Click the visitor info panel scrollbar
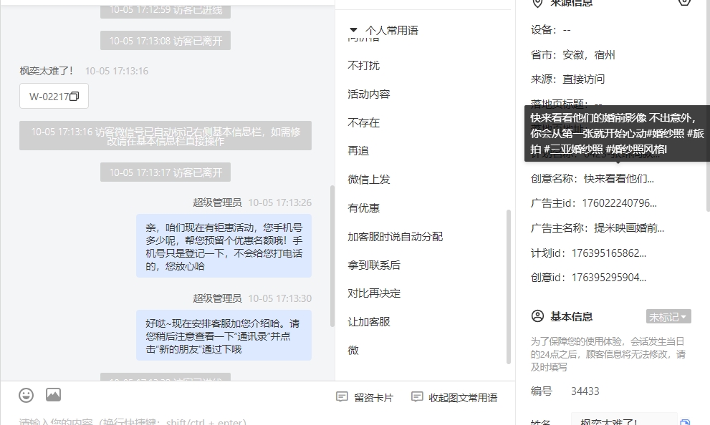The width and height of the screenshot is (710, 425). (708, 106)
